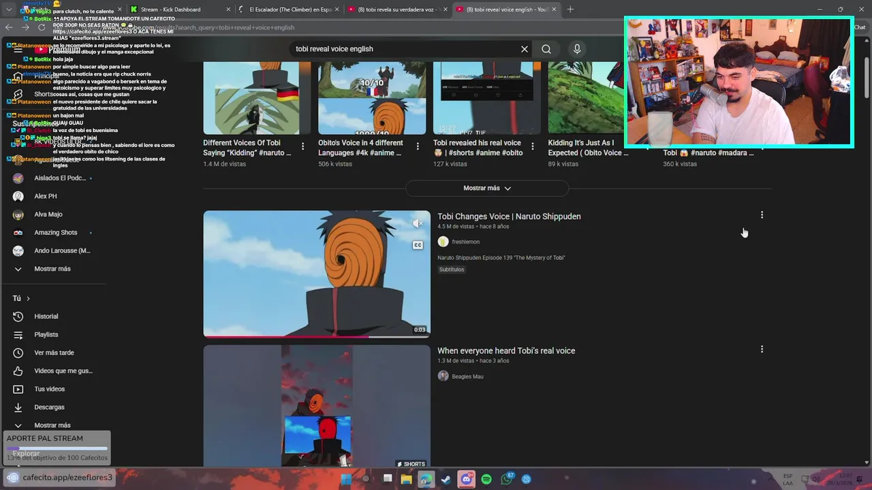Close the 'Stream - Kick Dashboard' tab
872x490 pixels.
tap(228, 10)
